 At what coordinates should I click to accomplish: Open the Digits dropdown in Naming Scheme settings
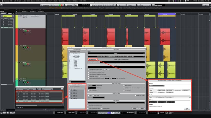coord(170,102)
